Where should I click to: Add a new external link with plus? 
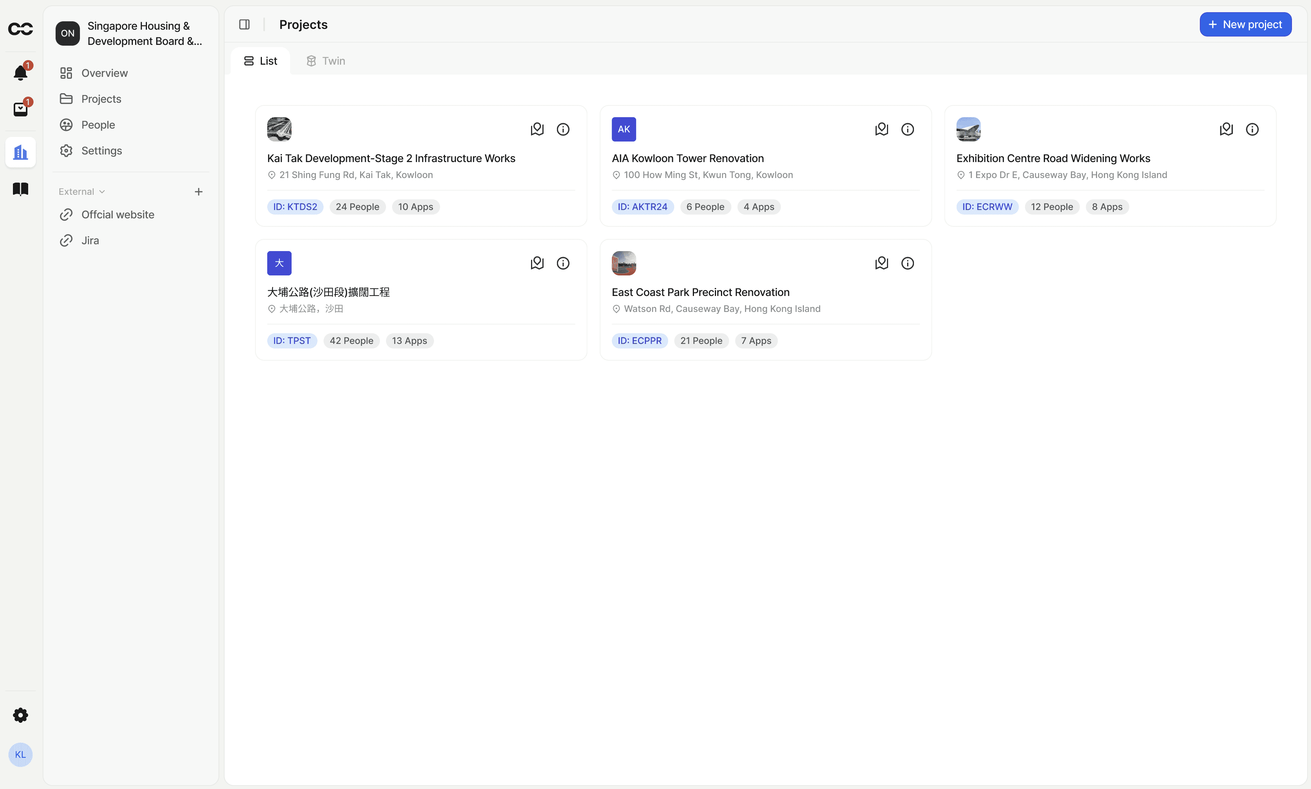(x=198, y=191)
